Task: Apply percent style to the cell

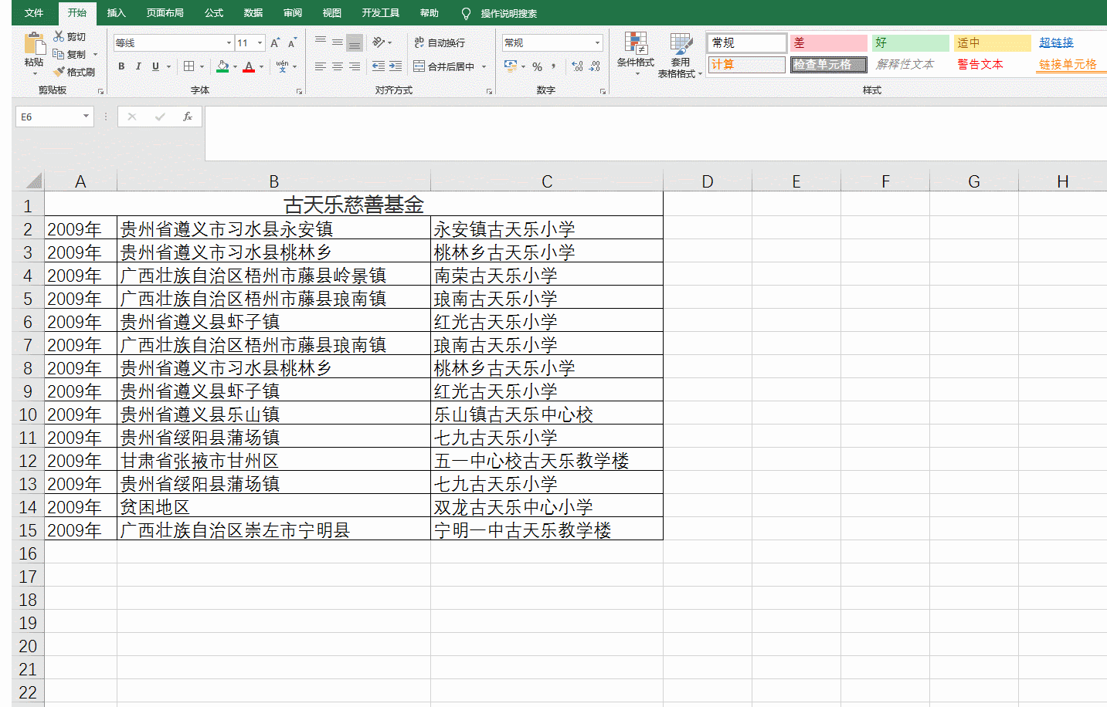Action: pos(538,66)
